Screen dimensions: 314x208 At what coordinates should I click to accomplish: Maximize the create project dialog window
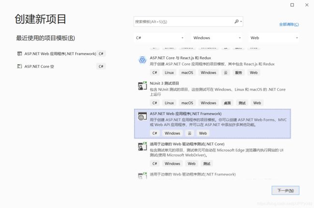pos(292,5)
